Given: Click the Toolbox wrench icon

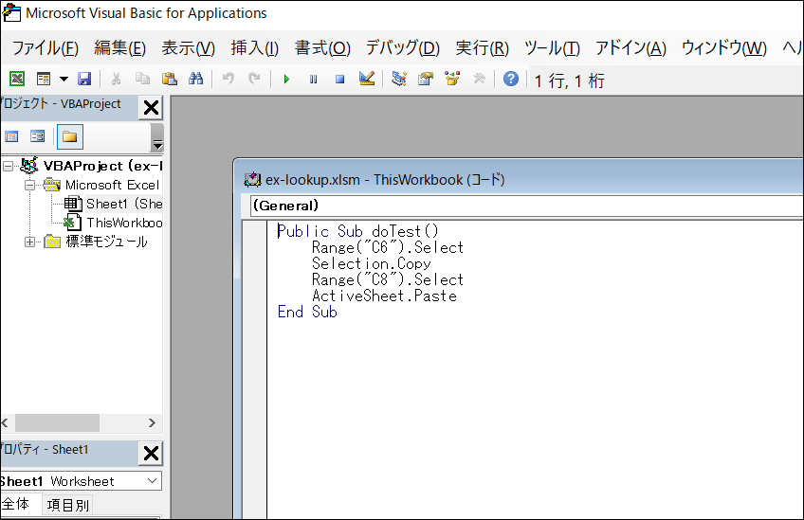Looking at the screenshot, I should (x=479, y=79).
